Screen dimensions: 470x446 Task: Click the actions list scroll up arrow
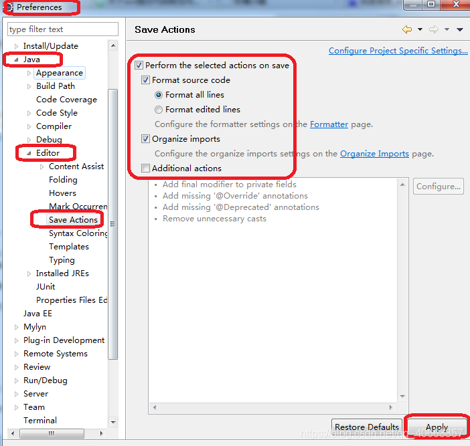tap(402, 185)
